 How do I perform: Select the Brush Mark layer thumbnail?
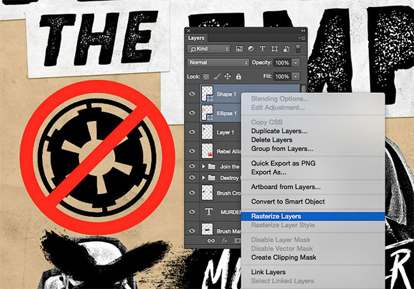pos(207,229)
